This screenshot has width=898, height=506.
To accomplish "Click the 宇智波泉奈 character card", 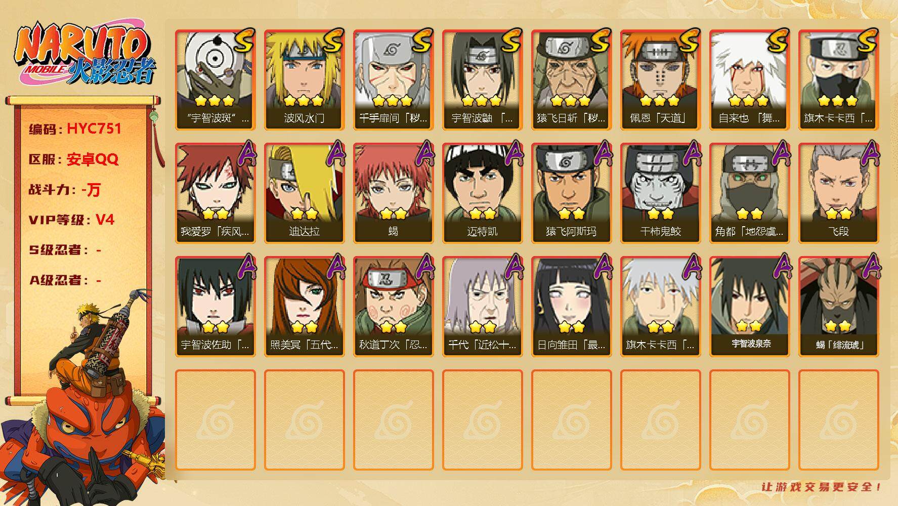I will (749, 307).
